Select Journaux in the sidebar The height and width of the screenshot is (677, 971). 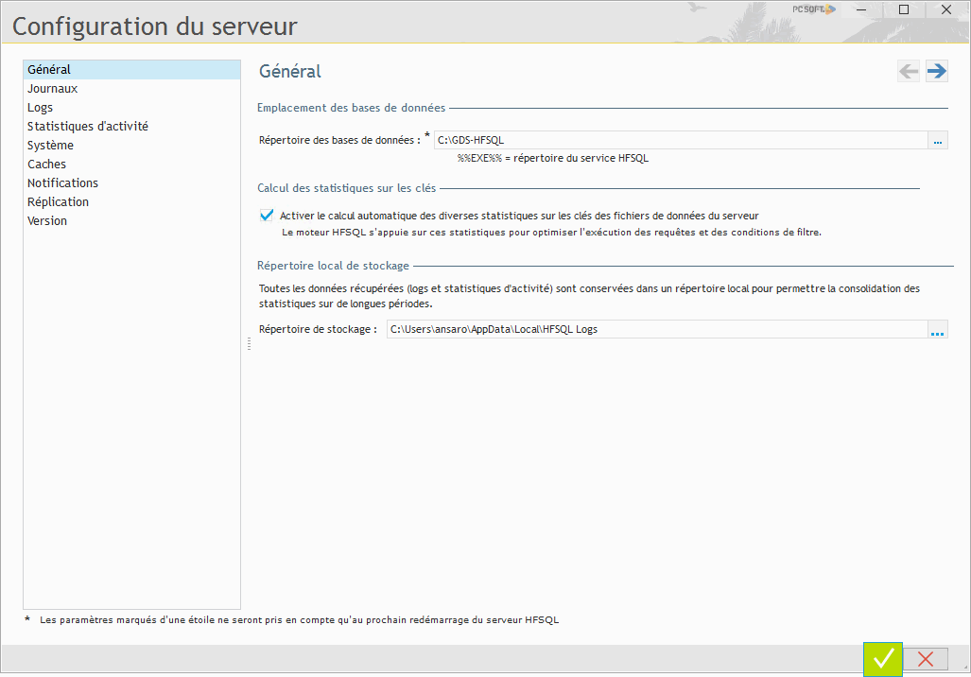(x=52, y=89)
